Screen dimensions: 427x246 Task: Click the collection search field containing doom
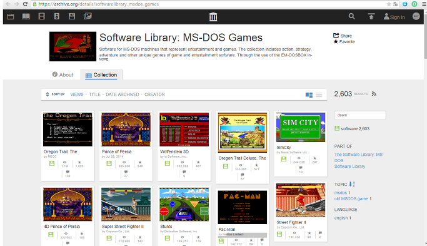pos(360,115)
